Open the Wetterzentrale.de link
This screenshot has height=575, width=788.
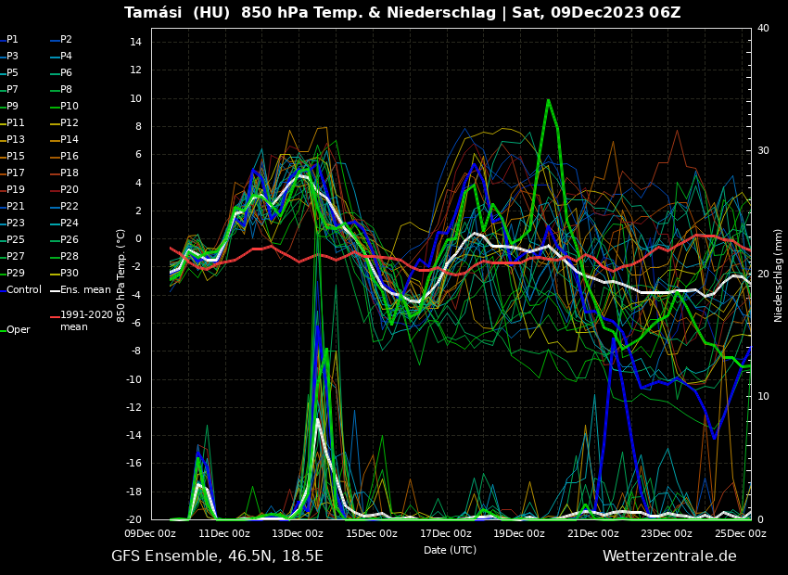[669, 556]
